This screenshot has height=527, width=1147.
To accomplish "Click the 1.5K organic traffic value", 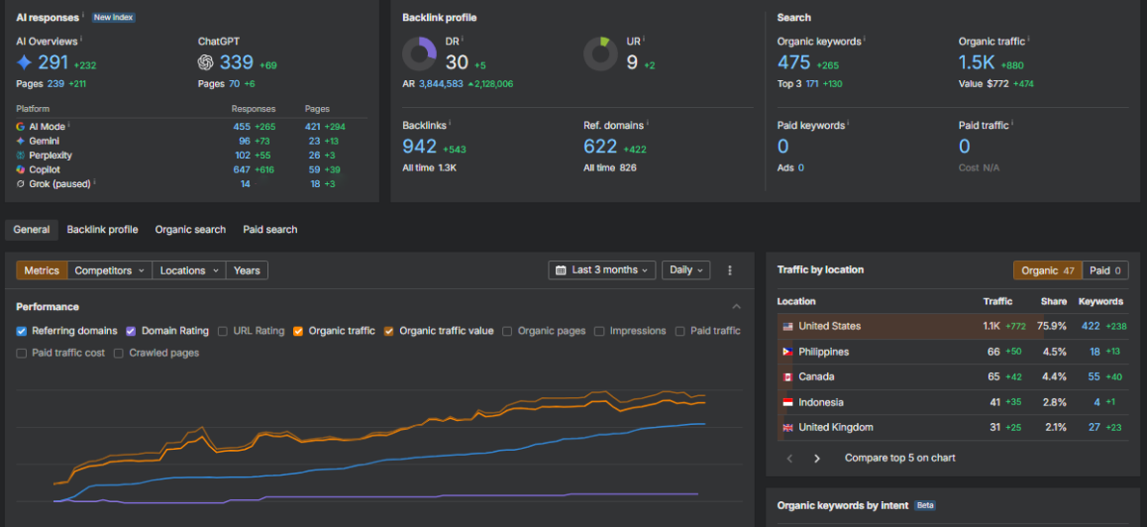I will click(978, 63).
